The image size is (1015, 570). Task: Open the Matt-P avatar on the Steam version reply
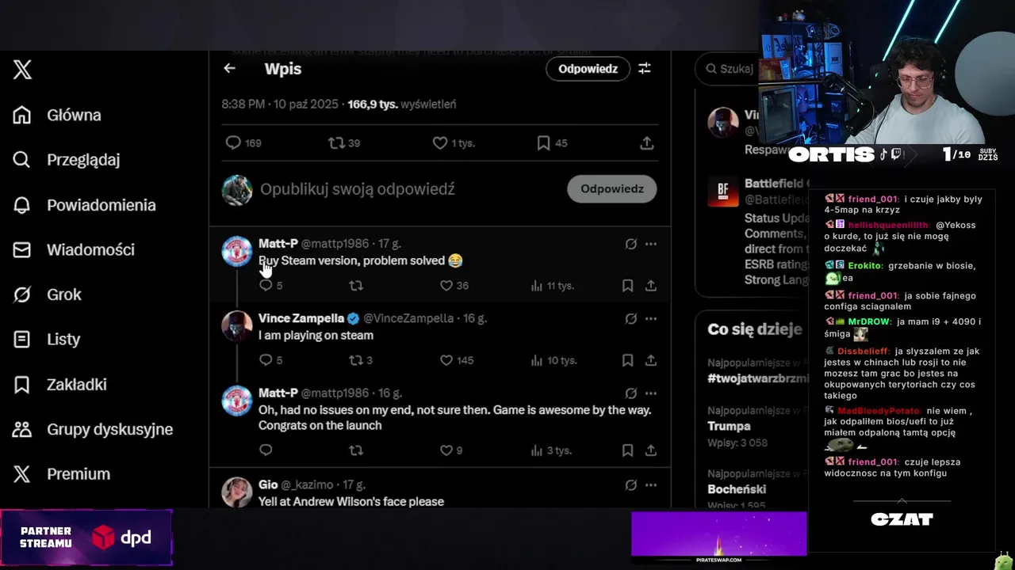[x=236, y=252]
